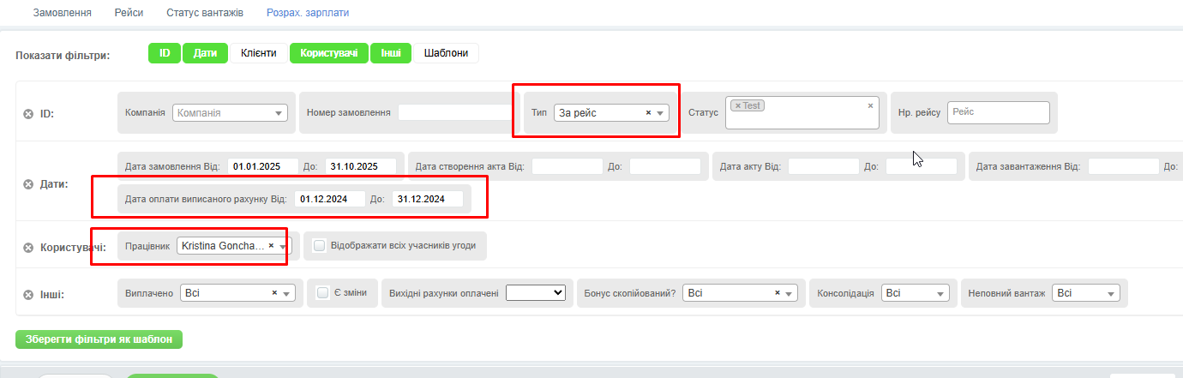Remove the Інші filter row
Viewport: 1183px width, 378px height.
coord(27,295)
